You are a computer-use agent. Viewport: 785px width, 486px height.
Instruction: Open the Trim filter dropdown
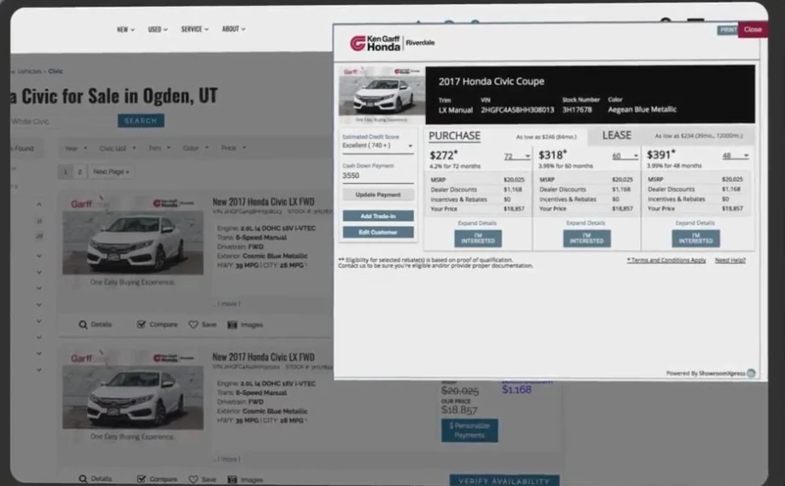point(160,148)
